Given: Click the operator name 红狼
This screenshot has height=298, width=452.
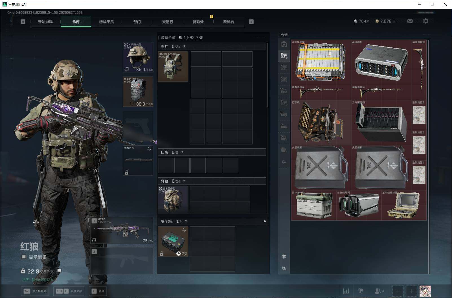Looking at the screenshot, I should 29,247.
